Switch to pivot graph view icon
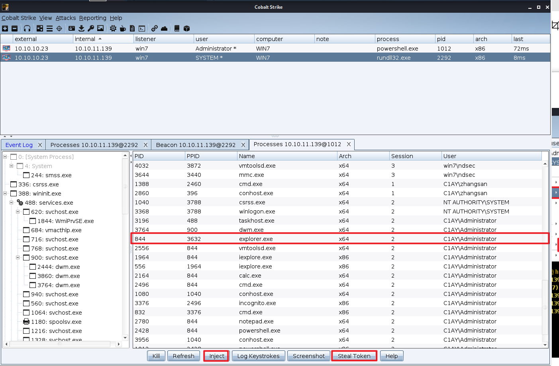Viewport: 559px width, 366px height. [x=40, y=28]
